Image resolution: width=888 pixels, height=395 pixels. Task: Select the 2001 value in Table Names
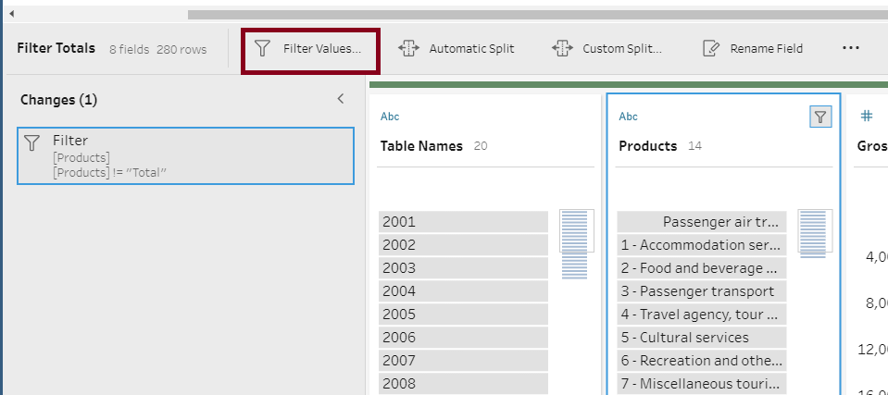pyautogui.click(x=463, y=222)
